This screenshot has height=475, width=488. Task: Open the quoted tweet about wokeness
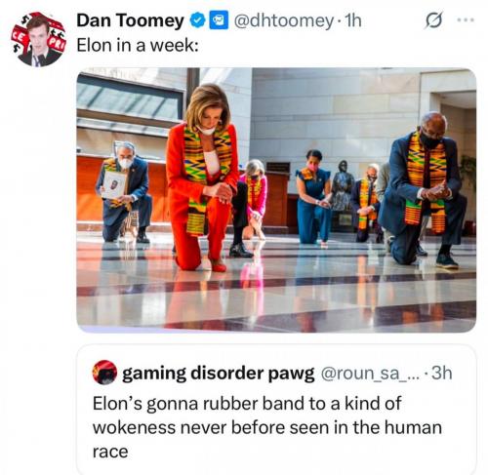(x=276, y=410)
